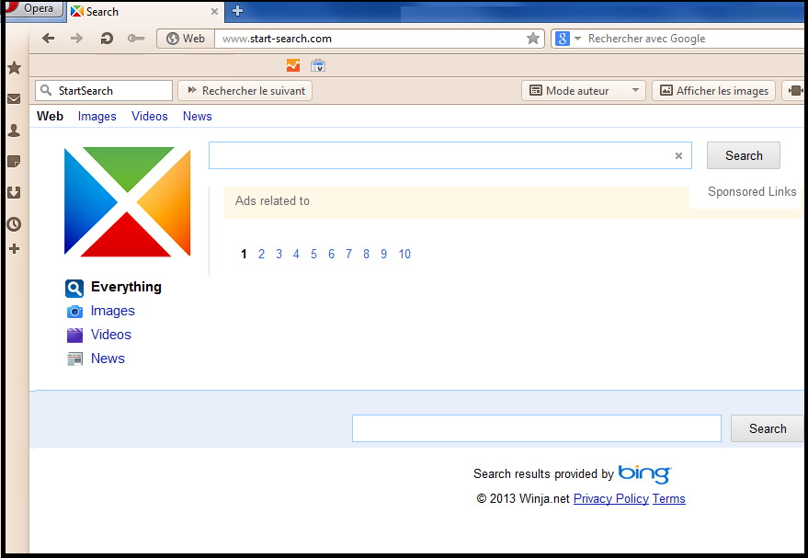Image resolution: width=808 pixels, height=558 pixels.
Task: Focus the top page search box
Action: [x=450, y=155]
